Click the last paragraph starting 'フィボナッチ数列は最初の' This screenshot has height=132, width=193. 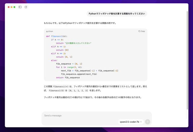(93, 97)
